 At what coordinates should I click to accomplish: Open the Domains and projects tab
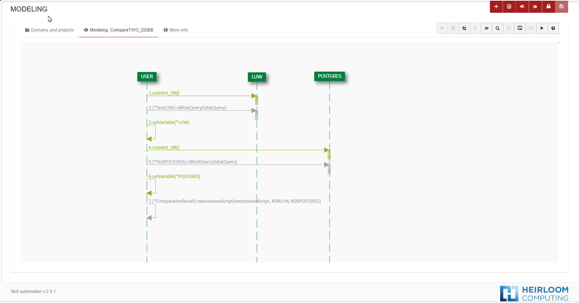49,30
